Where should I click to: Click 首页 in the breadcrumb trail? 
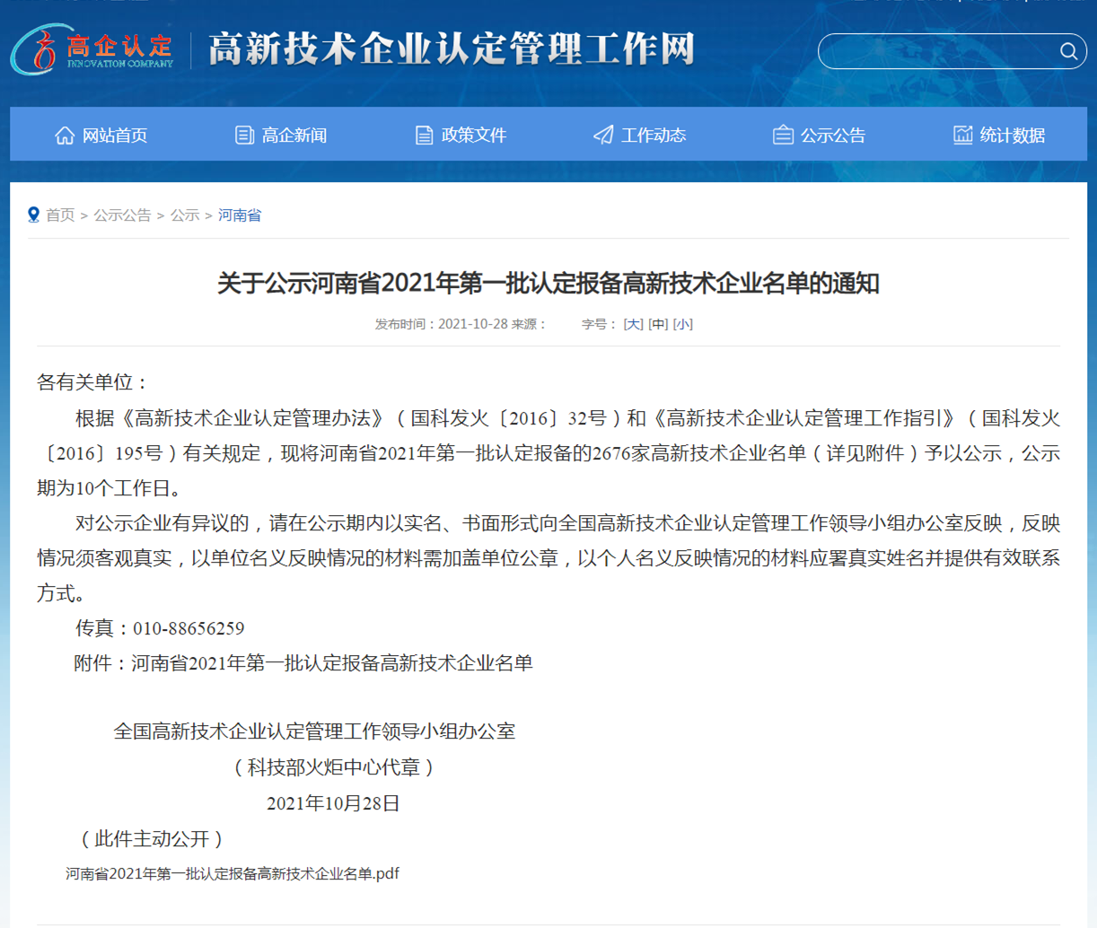pyautogui.click(x=60, y=215)
